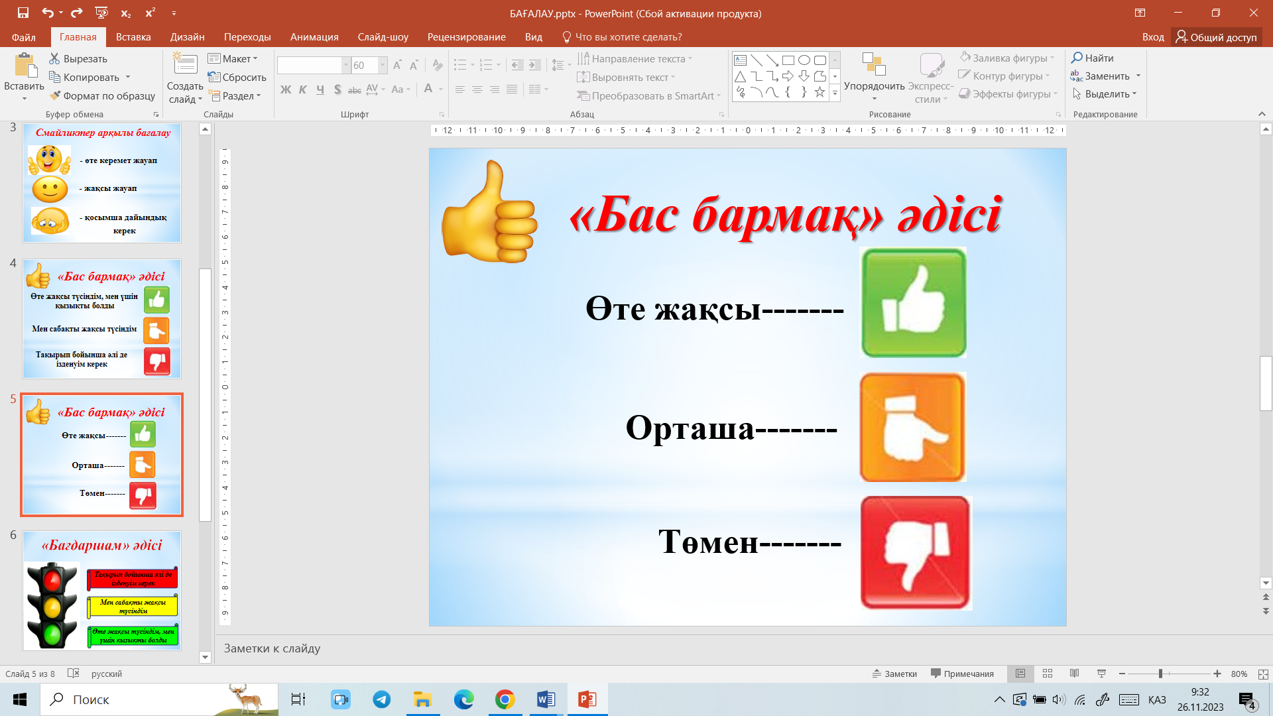Click the Найти magnifier icon

(1077, 58)
